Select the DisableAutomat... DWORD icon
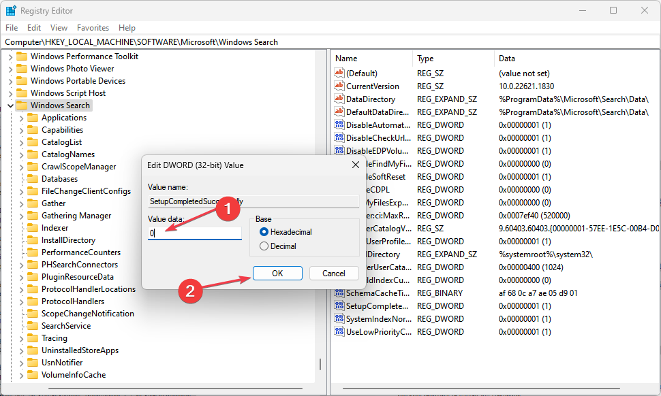The image size is (661, 396). click(339, 125)
